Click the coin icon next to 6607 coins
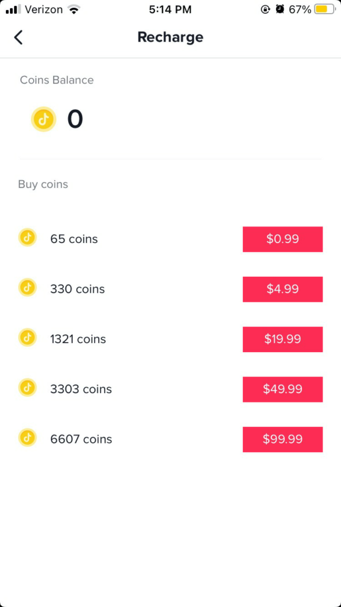 (27, 439)
